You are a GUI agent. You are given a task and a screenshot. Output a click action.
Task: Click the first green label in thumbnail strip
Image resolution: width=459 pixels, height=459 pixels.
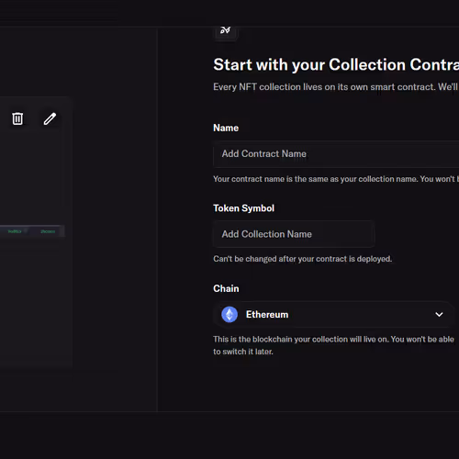[x=15, y=231]
